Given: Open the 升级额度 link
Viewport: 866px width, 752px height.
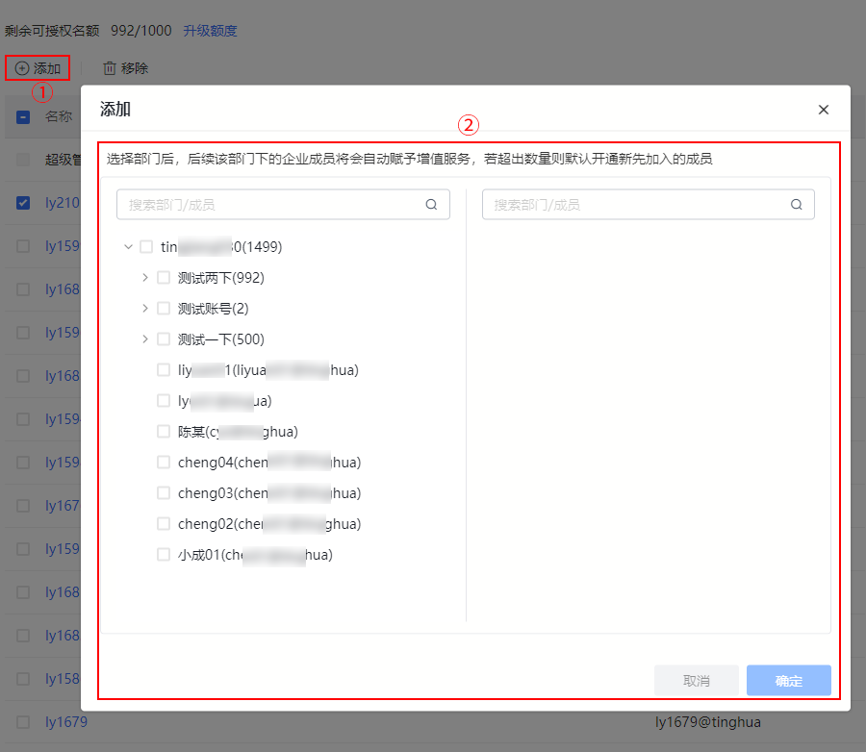Looking at the screenshot, I should point(210,31).
